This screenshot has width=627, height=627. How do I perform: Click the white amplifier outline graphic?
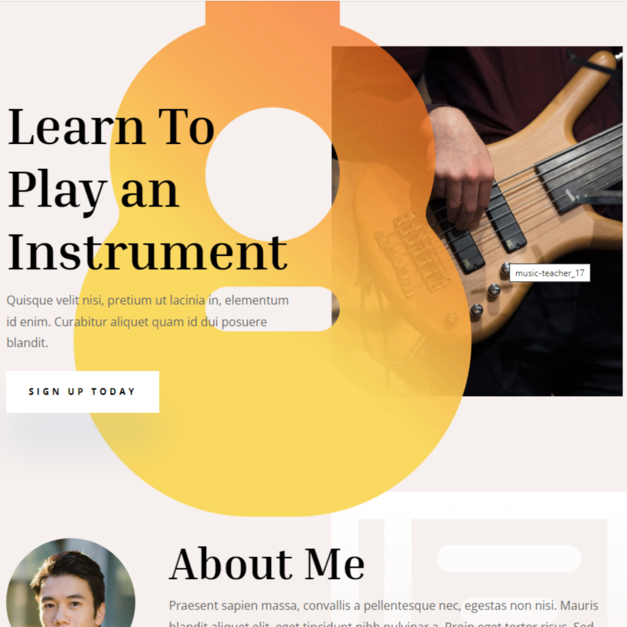(479, 560)
